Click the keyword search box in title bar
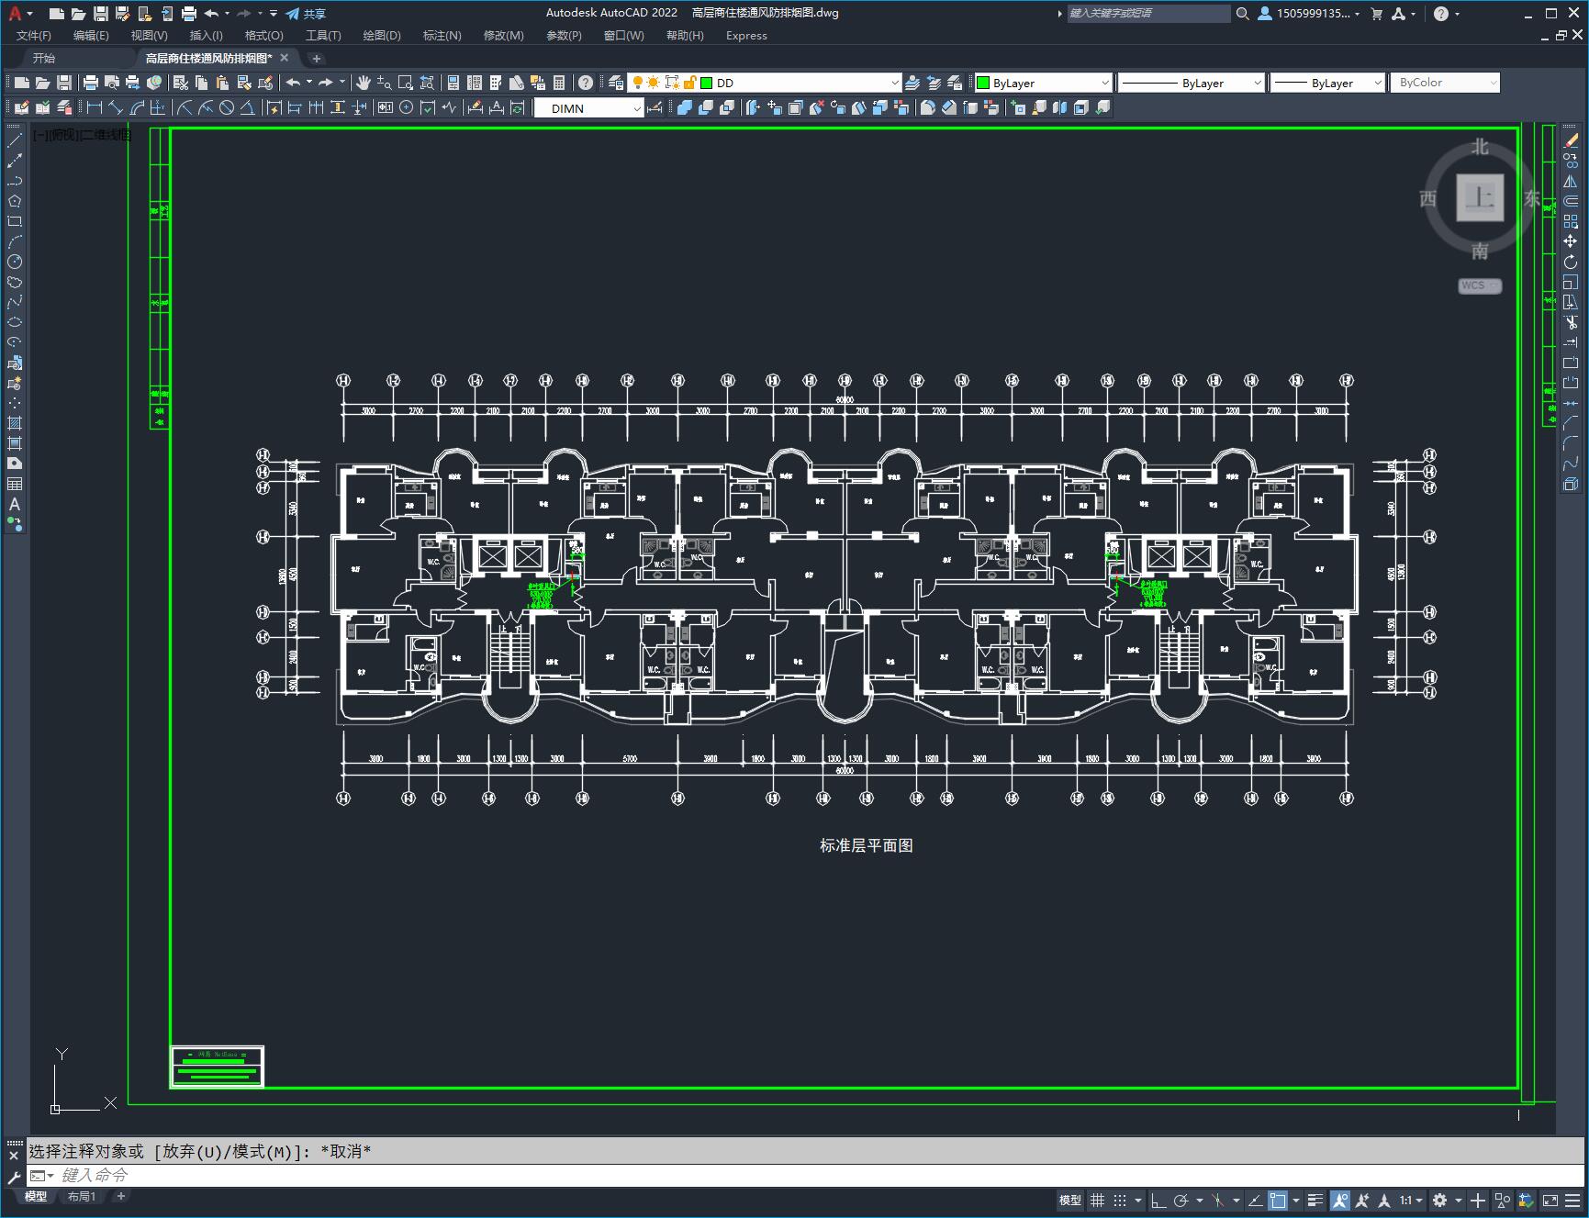The height and width of the screenshot is (1218, 1589). coord(1148,14)
